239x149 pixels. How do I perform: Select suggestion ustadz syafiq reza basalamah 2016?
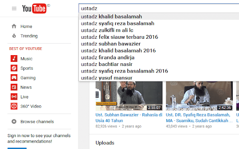click(x=159, y=71)
